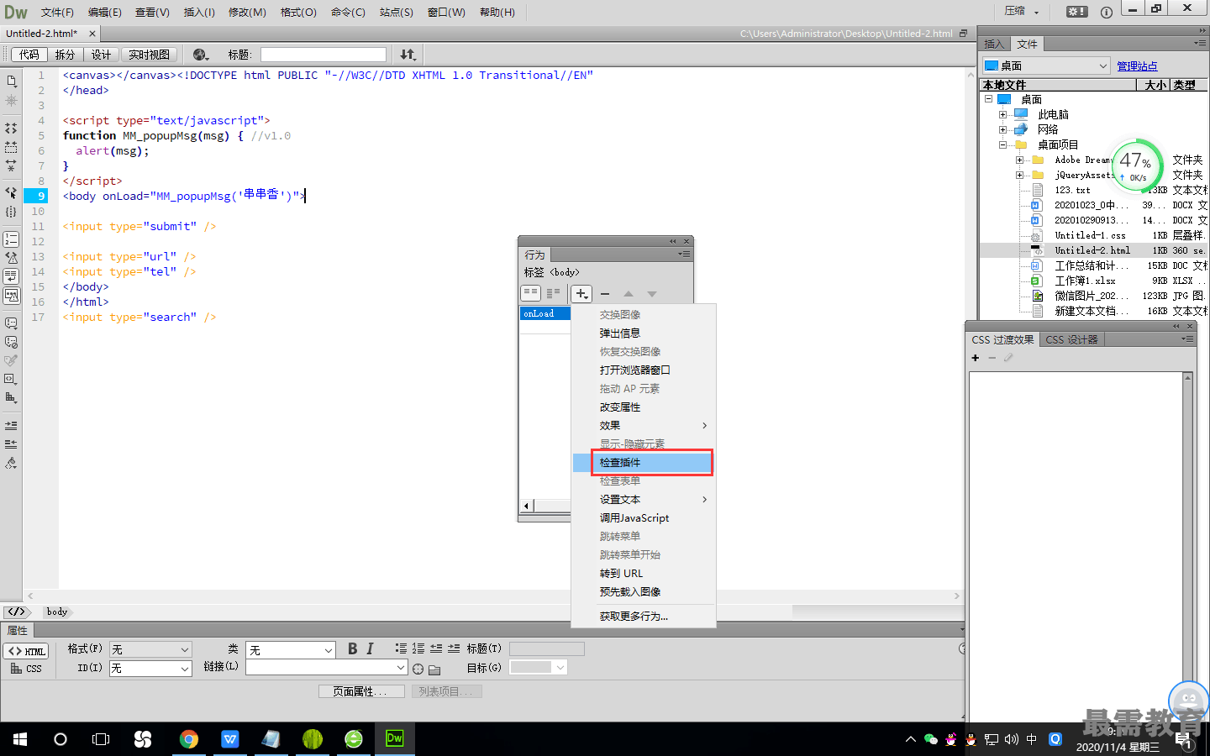Collapse the 桌面项目 tree node
The width and height of the screenshot is (1210, 756).
[1002, 144]
